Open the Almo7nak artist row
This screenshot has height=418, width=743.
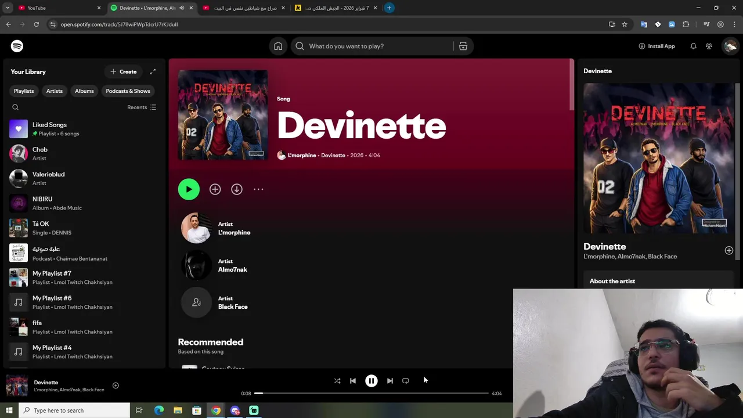pyautogui.click(x=373, y=265)
